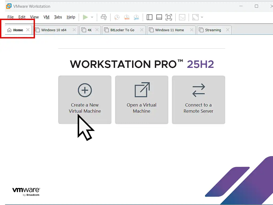Take a snapshot of the VM
Viewport: 273px width, 205px height.
tap(117, 17)
